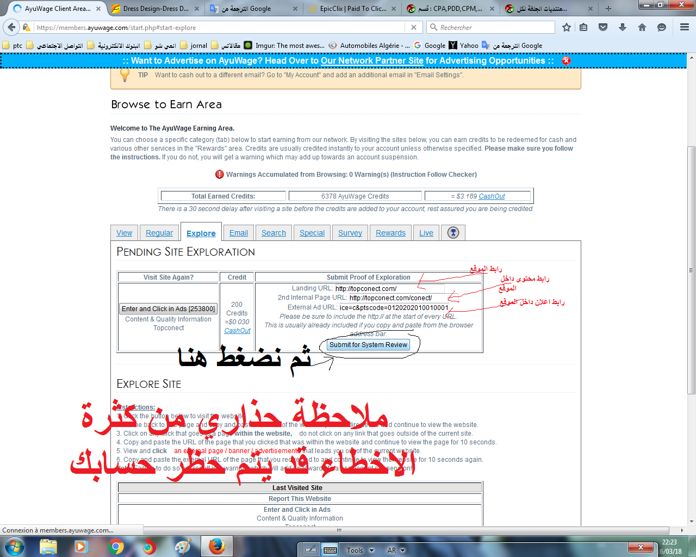Click the horizontal scrollbar at page bottom
Image resolution: width=696 pixels, height=557 pixels.
339,530
